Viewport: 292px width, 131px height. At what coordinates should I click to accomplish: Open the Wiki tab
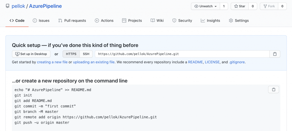tap(157, 21)
